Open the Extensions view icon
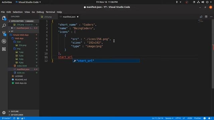This screenshot has width=214, height=120. pyautogui.click(x=4, y=49)
